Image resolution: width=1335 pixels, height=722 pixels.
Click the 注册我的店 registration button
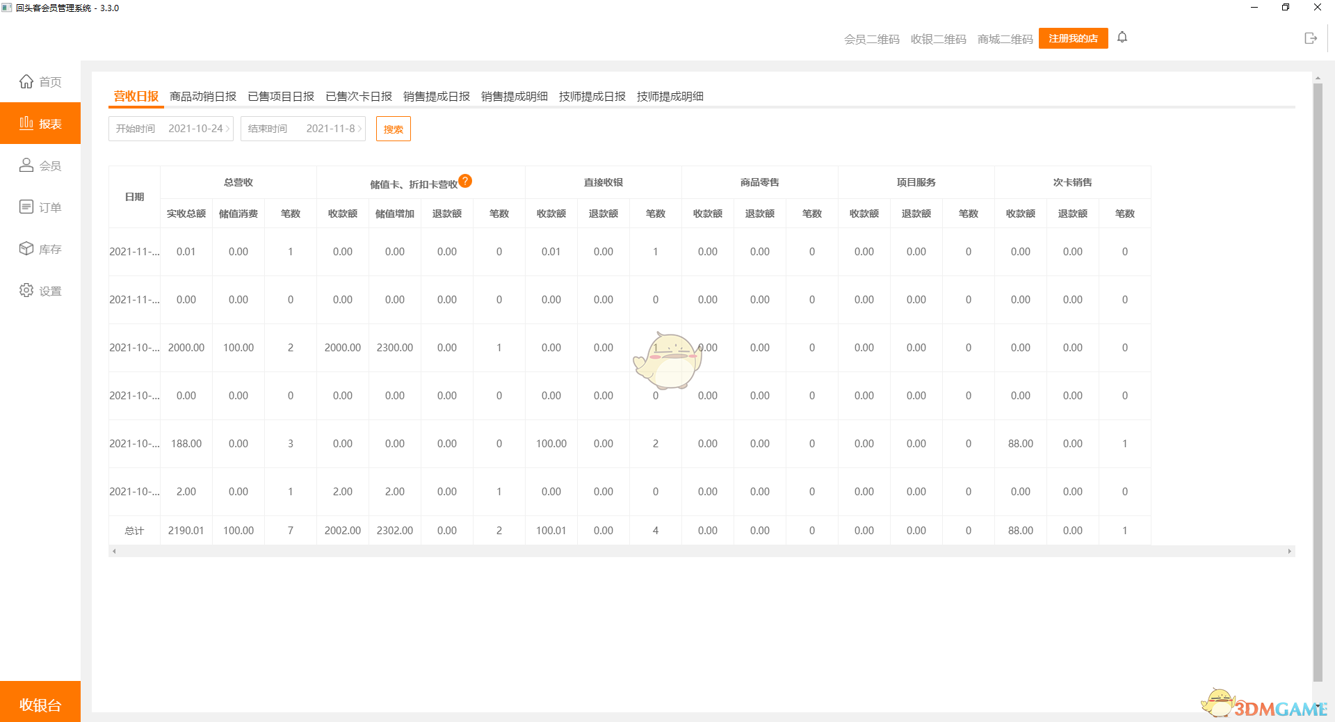(x=1072, y=38)
